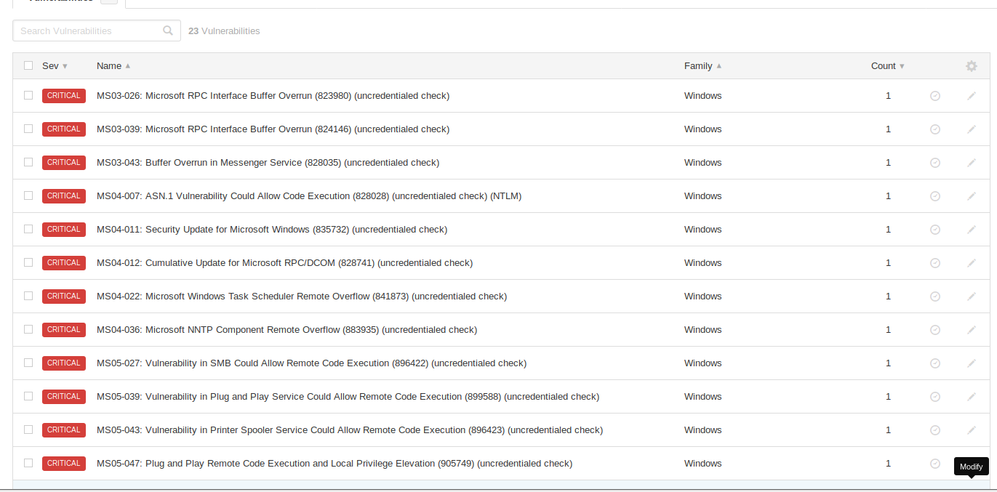The image size is (997, 492).
Task: Click the snooze clock icon for MS03-043
Action: click(x=935, y=163)
